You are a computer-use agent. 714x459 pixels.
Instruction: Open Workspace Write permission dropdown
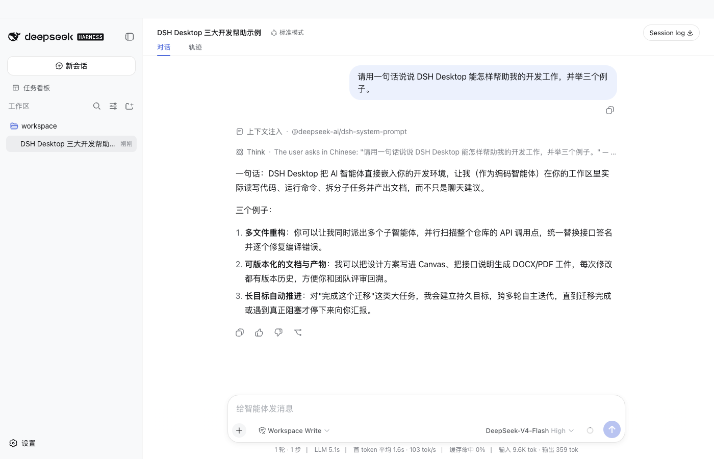click(294, 430)
